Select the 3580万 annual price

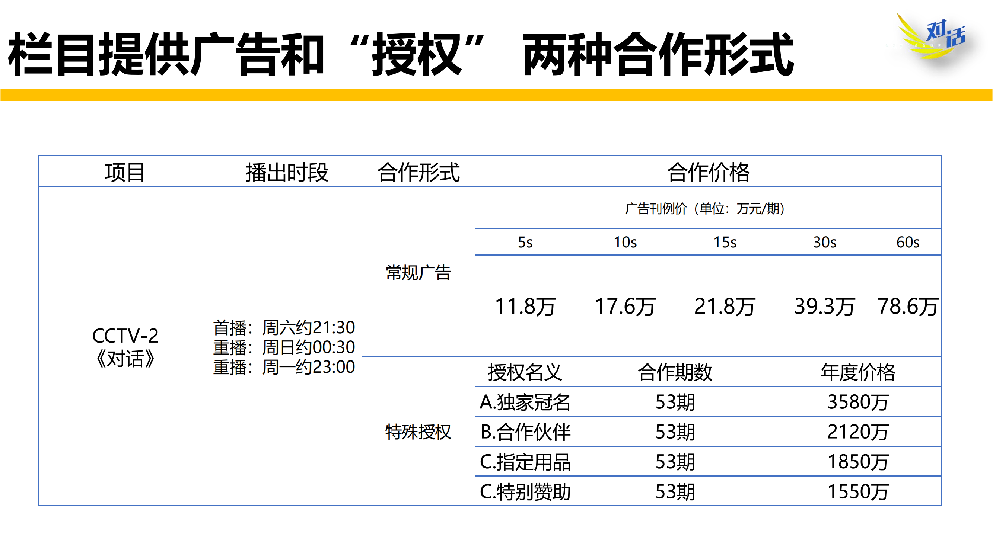coord(858,402)
